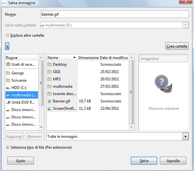Click the Banner.gif image file icon
Viewport: 194px width, 171px height.
(49, 101)
